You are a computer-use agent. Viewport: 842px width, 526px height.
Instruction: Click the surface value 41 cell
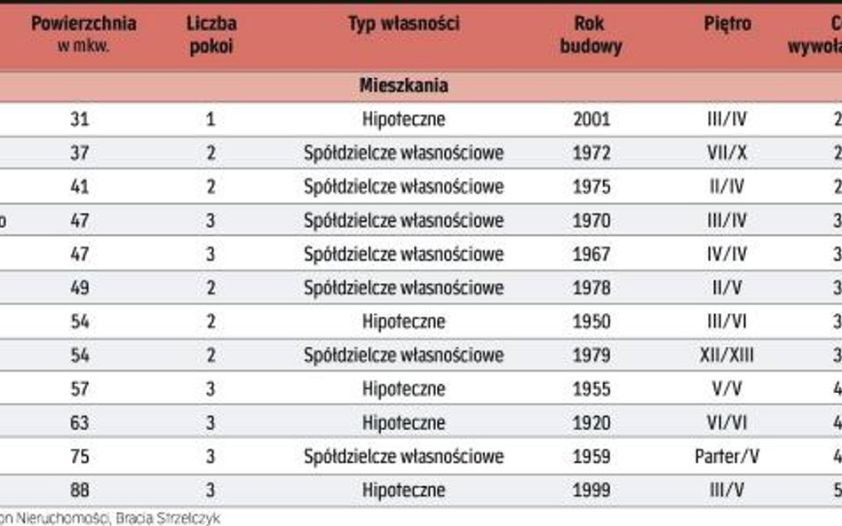pyautogui.click(x=79, y=186)
